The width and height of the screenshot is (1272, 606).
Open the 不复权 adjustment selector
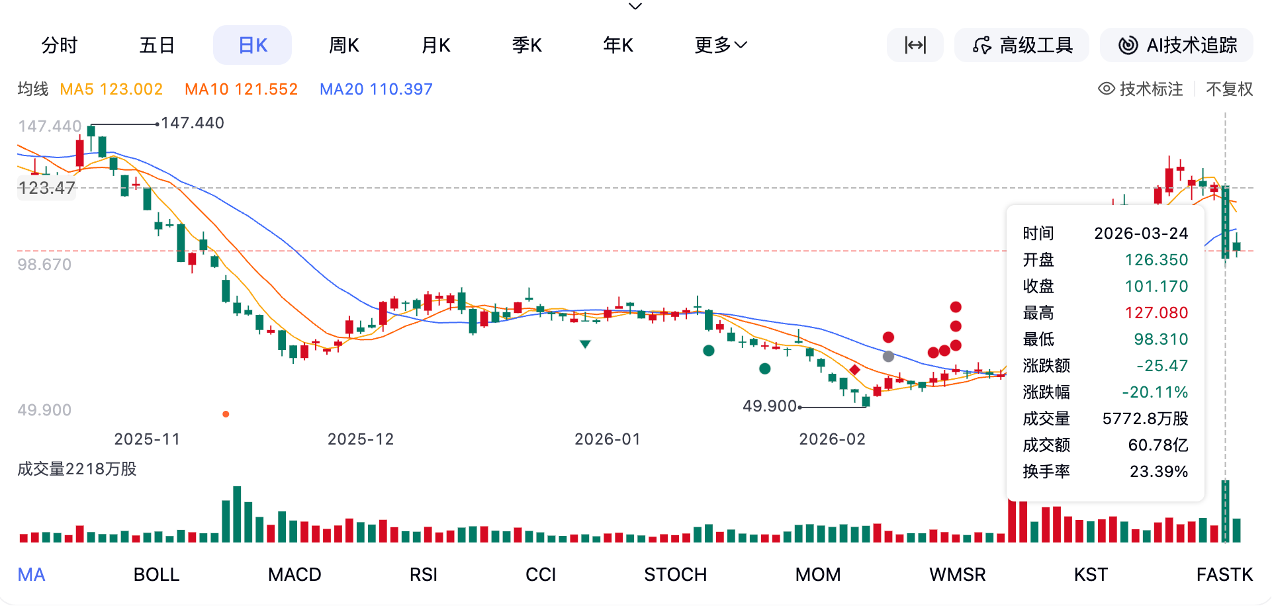point(1229,89)
